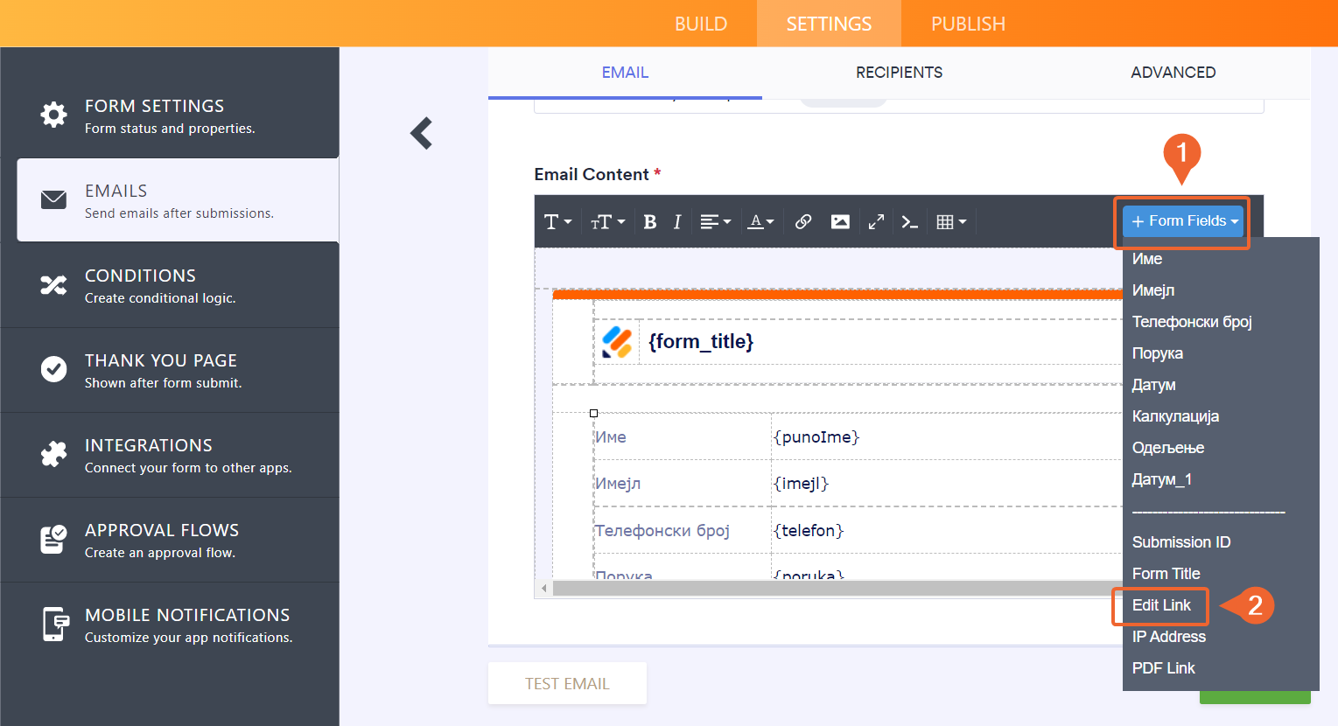The width and height of the screenshot is (1338, 726).
Task: Toggle bold formatting in editor toolbar
Action: (649, 222)
